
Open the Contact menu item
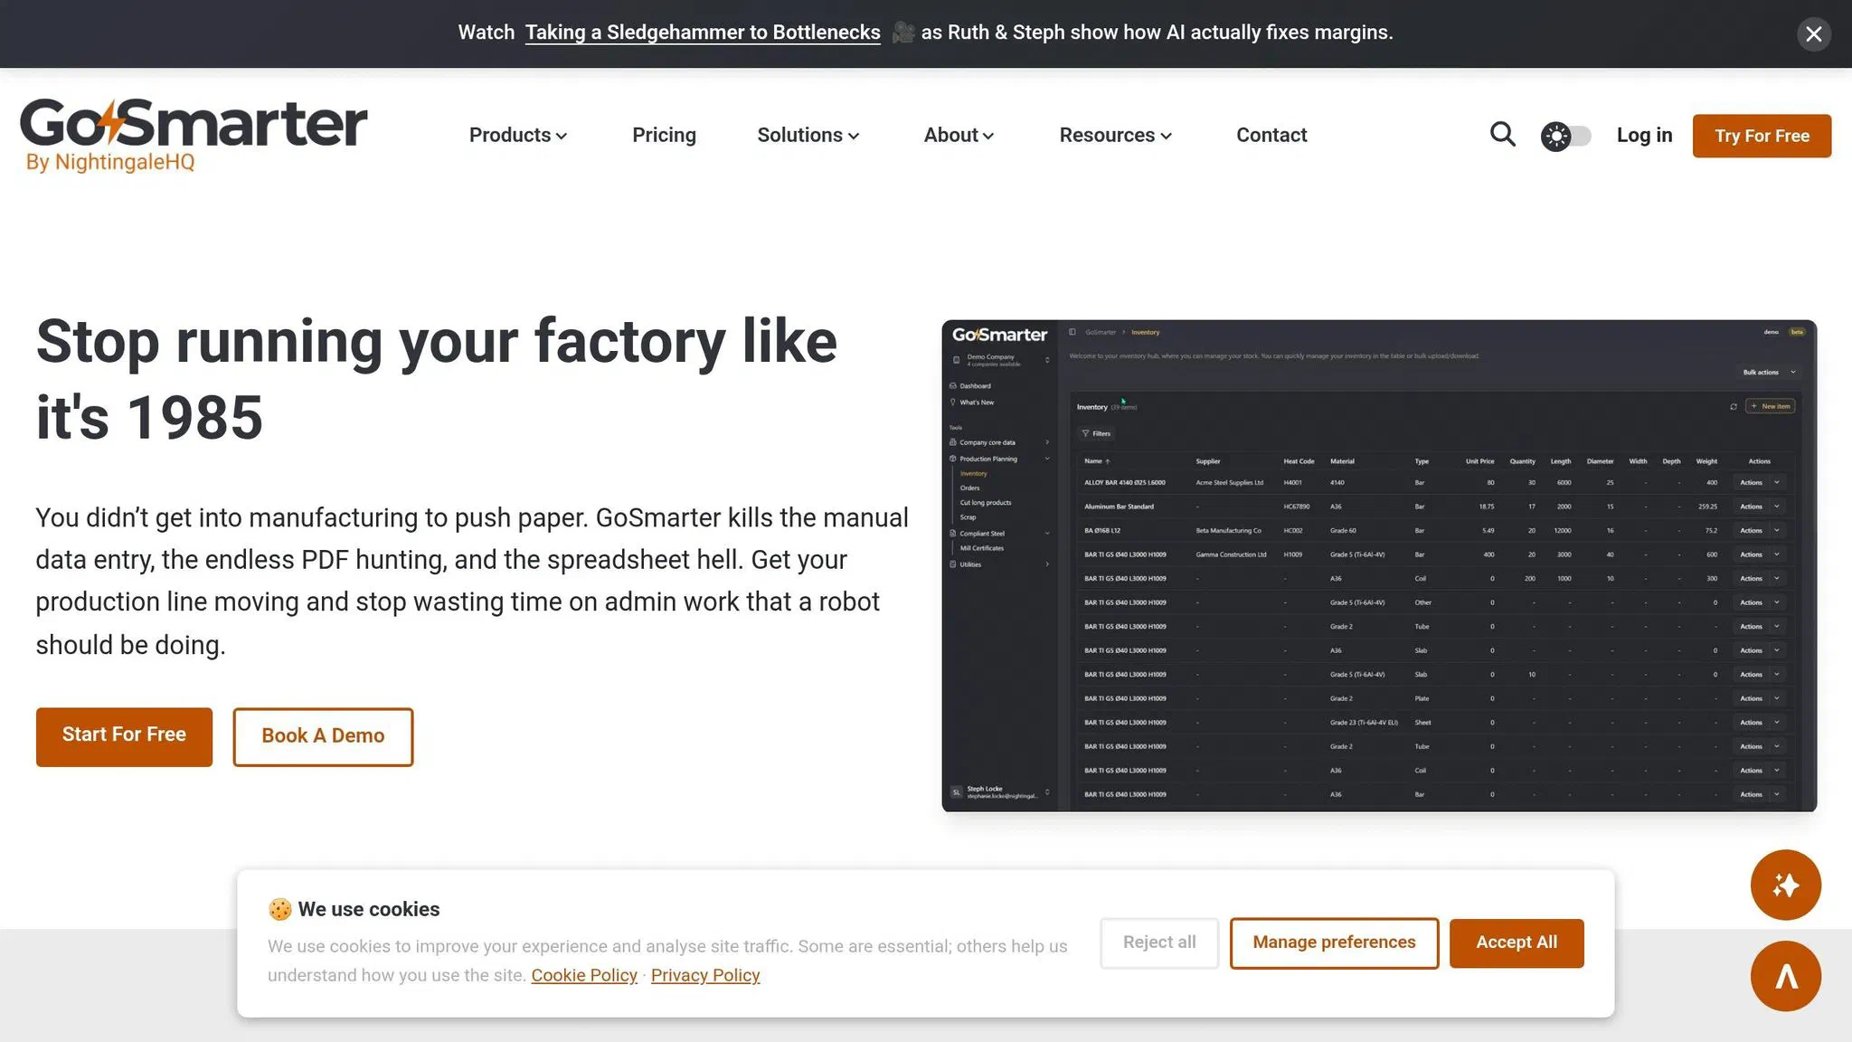[1271, 135]
